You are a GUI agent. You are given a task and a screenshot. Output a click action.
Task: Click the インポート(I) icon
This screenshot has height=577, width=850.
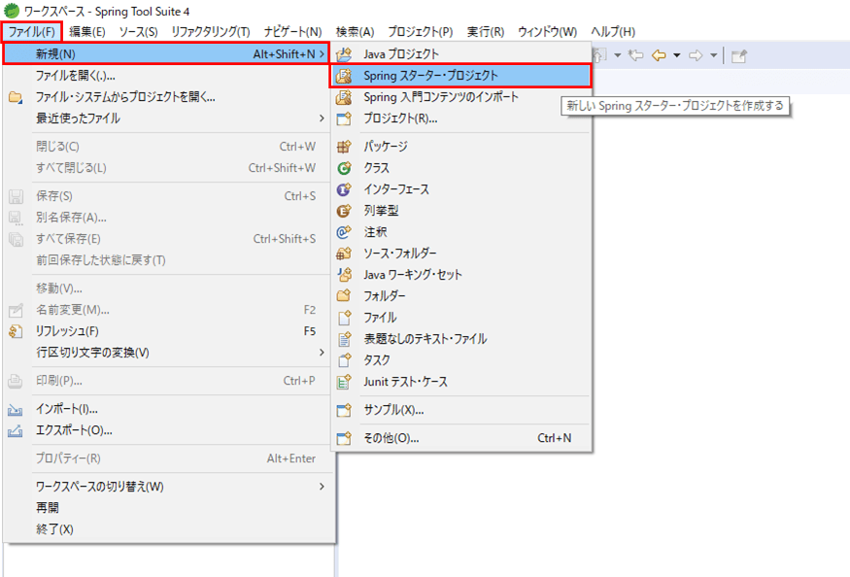(x=16, y=409)
